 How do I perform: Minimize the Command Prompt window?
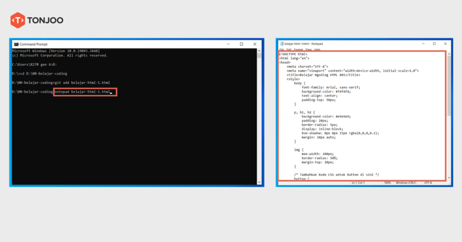[228, 44]
